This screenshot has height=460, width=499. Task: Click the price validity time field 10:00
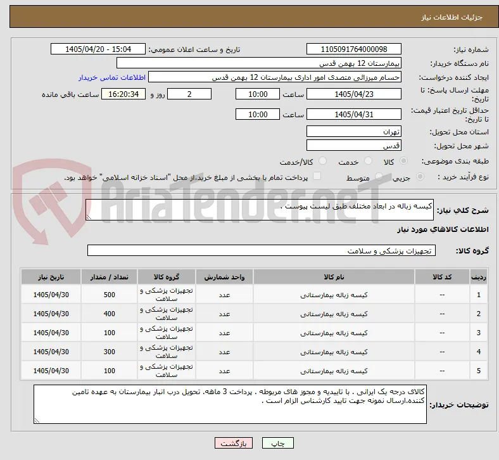pos(258,114)
